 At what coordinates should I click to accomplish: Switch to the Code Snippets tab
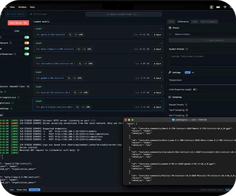209,22
